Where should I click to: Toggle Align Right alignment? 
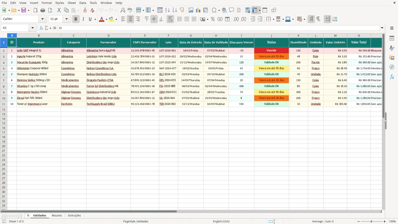(138, 19)
